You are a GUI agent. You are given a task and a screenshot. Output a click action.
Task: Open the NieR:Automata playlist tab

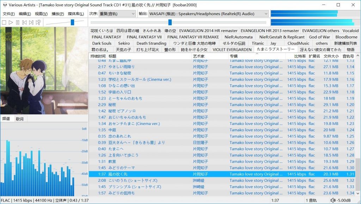click(x=239, y=37)
